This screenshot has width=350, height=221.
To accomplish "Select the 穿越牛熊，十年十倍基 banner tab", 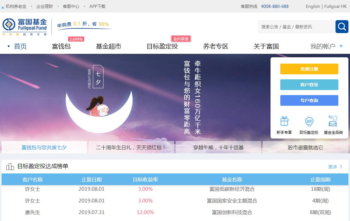I will (218, 147).
